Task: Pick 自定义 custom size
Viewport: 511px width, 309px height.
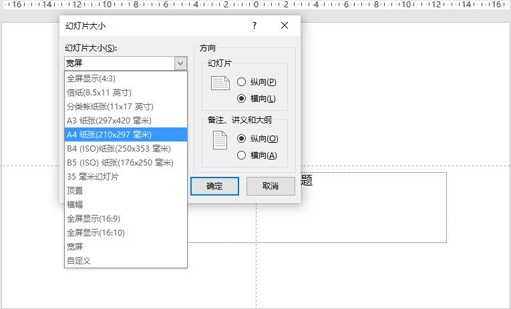Action: tap(126, 260)
